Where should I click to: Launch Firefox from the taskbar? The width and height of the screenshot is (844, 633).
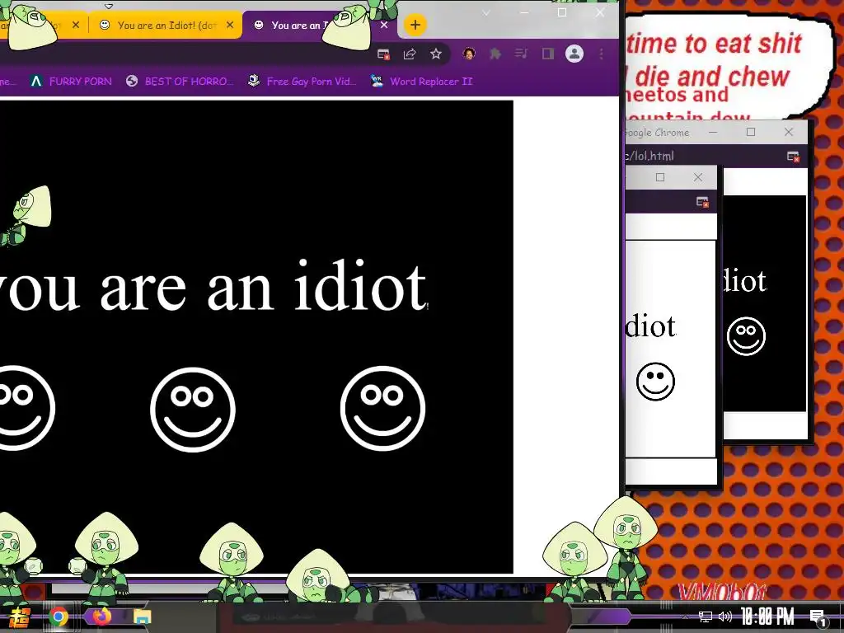click(x=101, y=616)
